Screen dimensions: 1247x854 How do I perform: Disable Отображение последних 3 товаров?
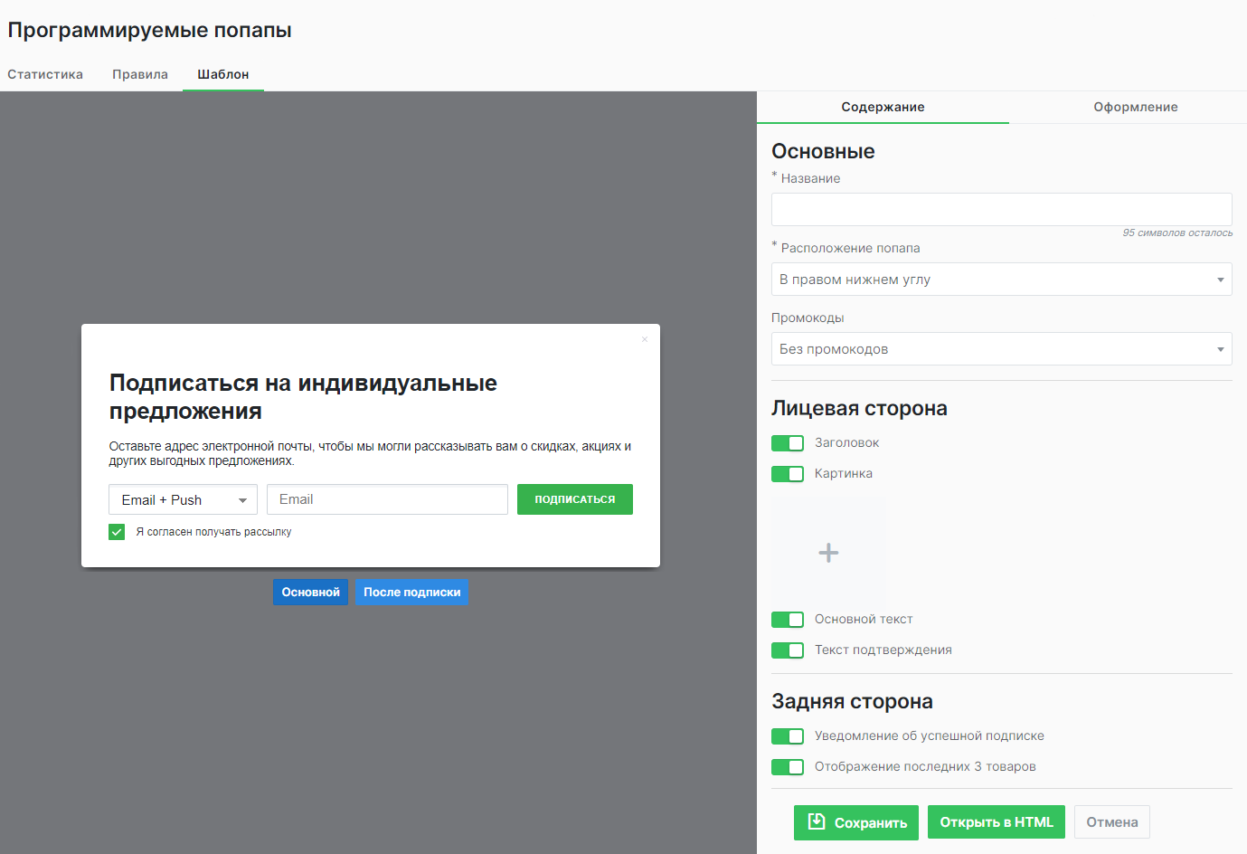787,766
